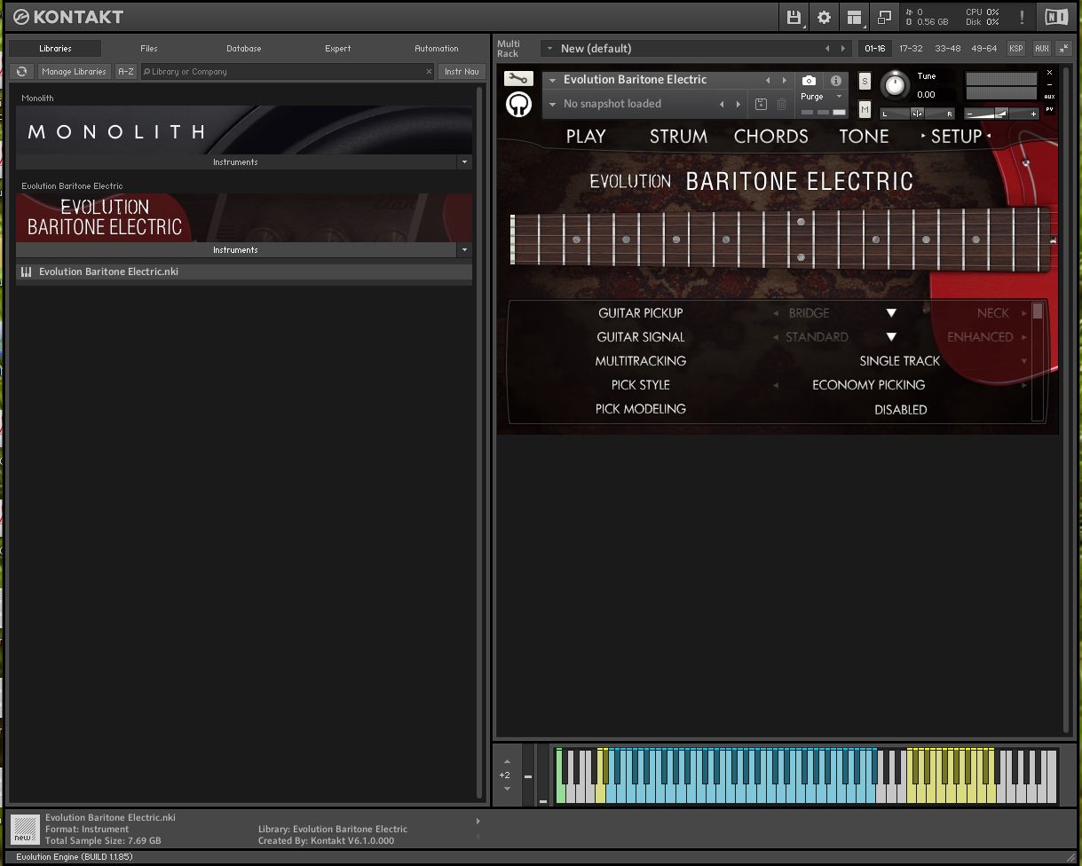
Task: Open the Automation tab
Action: click(x=437, y=48)
